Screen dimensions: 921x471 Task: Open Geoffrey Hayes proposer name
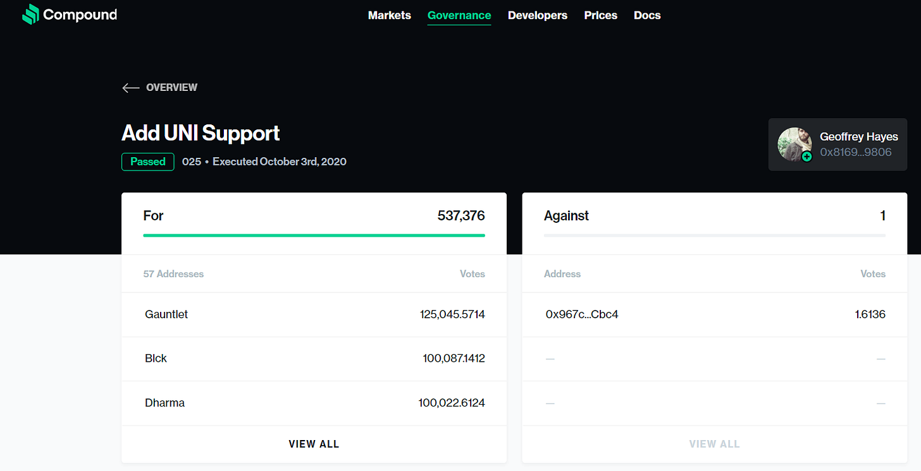[859, 136]
